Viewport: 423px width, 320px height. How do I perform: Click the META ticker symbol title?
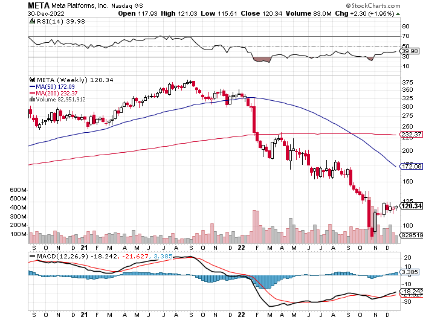(x=39, y=5)
